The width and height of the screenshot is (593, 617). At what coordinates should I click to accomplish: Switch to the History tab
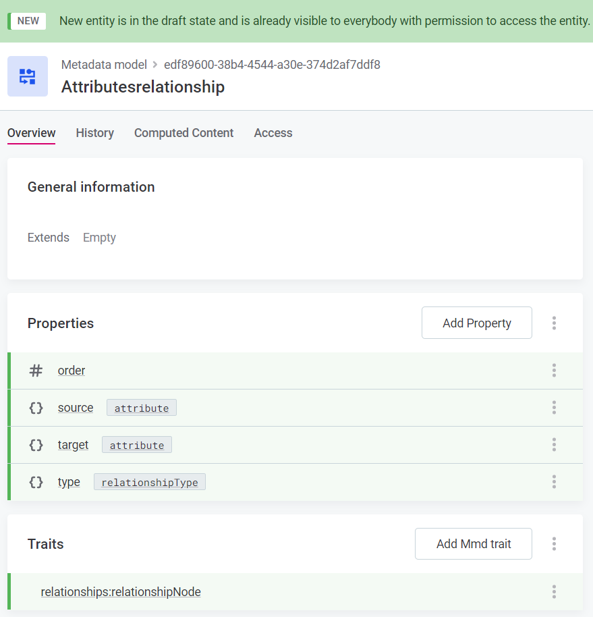click(x=94, y=133)
